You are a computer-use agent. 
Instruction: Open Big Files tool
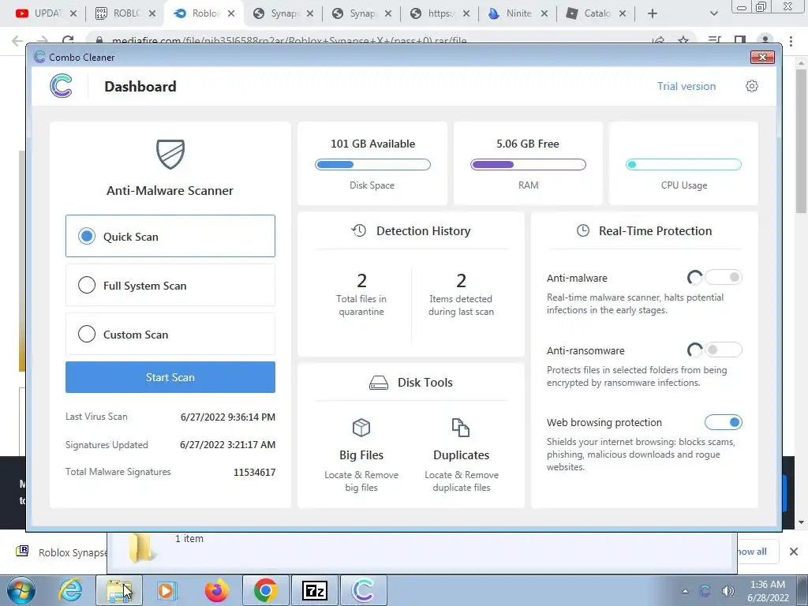[x=361, y=455]
